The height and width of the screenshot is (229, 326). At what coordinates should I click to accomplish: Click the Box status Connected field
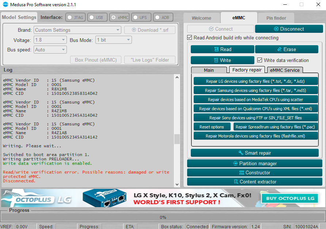click(x=197, y=226)
